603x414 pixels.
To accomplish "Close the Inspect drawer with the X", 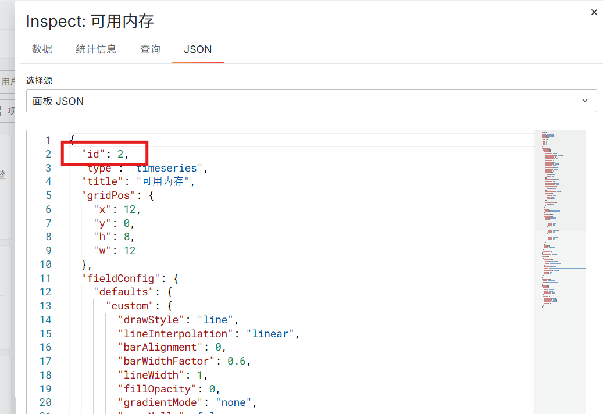I will tap(594, 12).
